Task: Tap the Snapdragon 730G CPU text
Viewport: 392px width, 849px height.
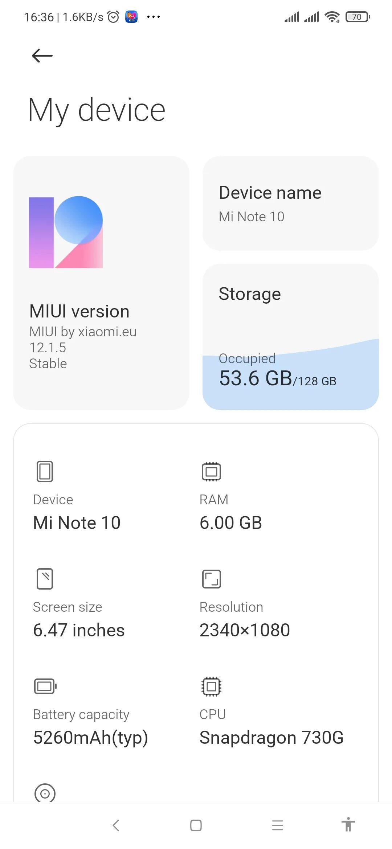Action: click(271, 738)
